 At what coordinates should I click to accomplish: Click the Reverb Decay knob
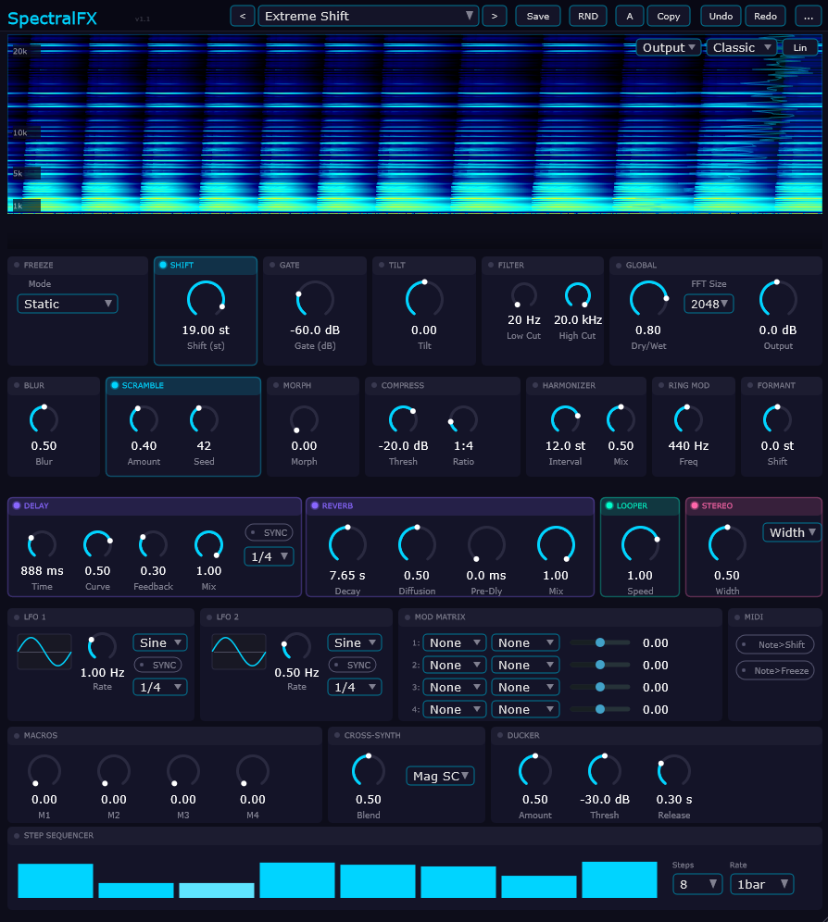click(x=347, y=544)
